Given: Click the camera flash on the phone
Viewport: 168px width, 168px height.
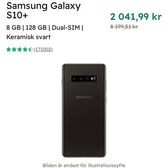Looking at the screenshot, I should [x=92, y=79].
